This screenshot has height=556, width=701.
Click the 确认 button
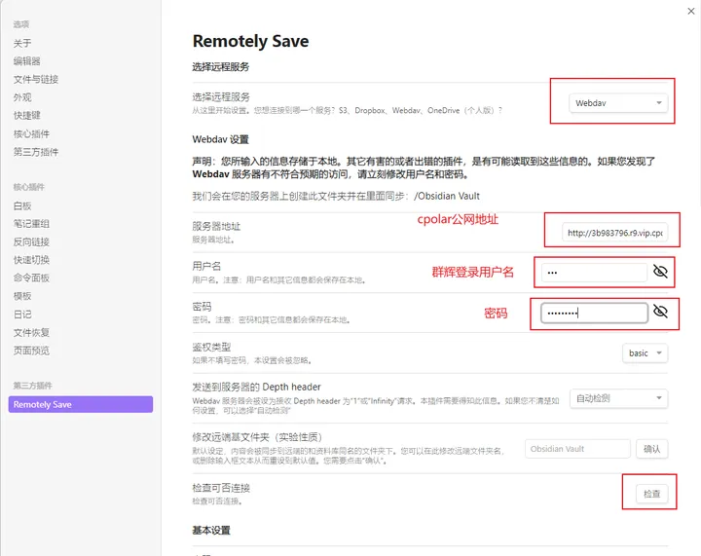coord(651,449)
